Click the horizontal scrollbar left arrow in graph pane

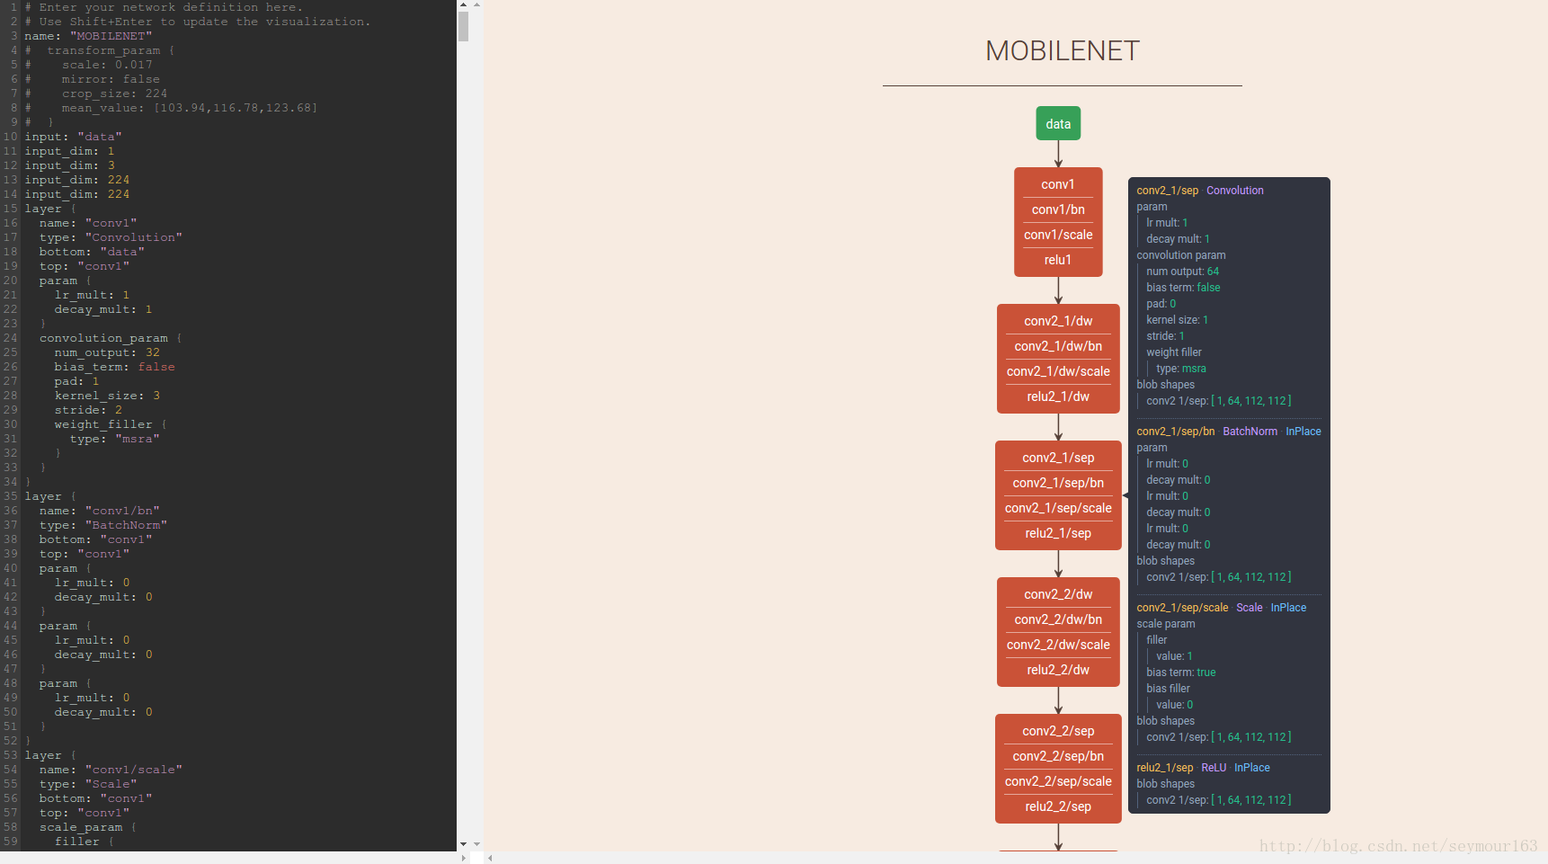point(490,858)
